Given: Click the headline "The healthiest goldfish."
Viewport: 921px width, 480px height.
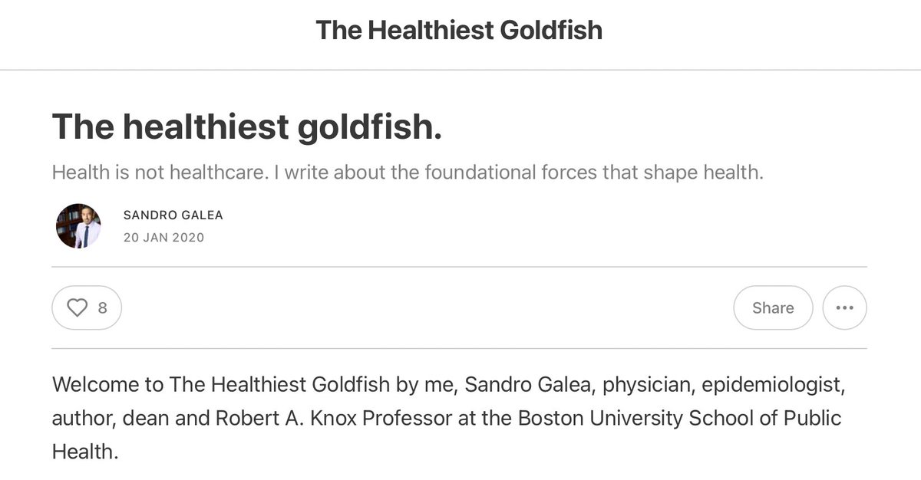Looking at the screenshot, I should tap(246, 127).
